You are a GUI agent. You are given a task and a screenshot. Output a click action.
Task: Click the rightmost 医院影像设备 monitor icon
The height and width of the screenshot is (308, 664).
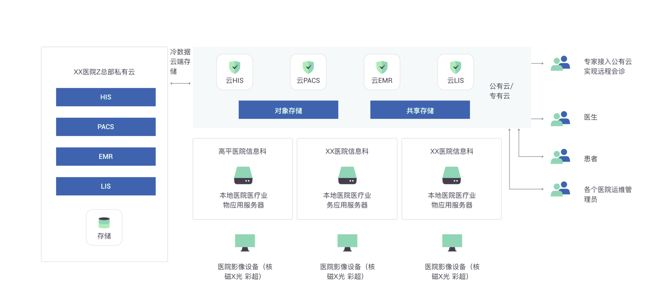click(452, 242)
